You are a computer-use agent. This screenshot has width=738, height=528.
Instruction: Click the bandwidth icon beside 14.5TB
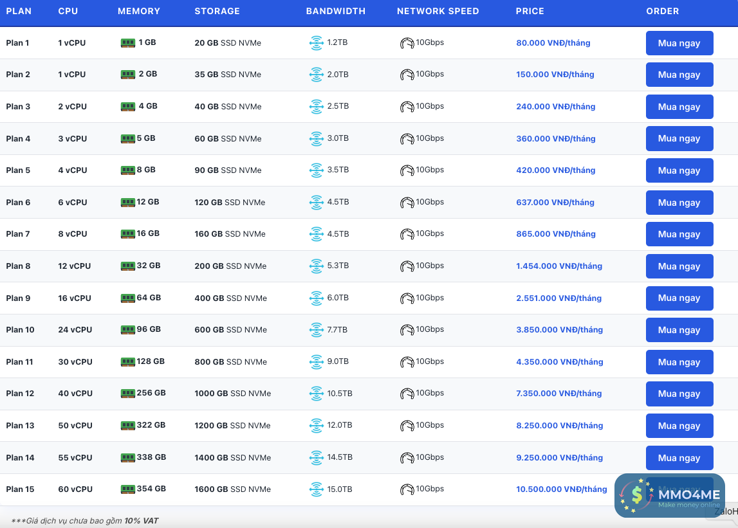pos(316,458)
